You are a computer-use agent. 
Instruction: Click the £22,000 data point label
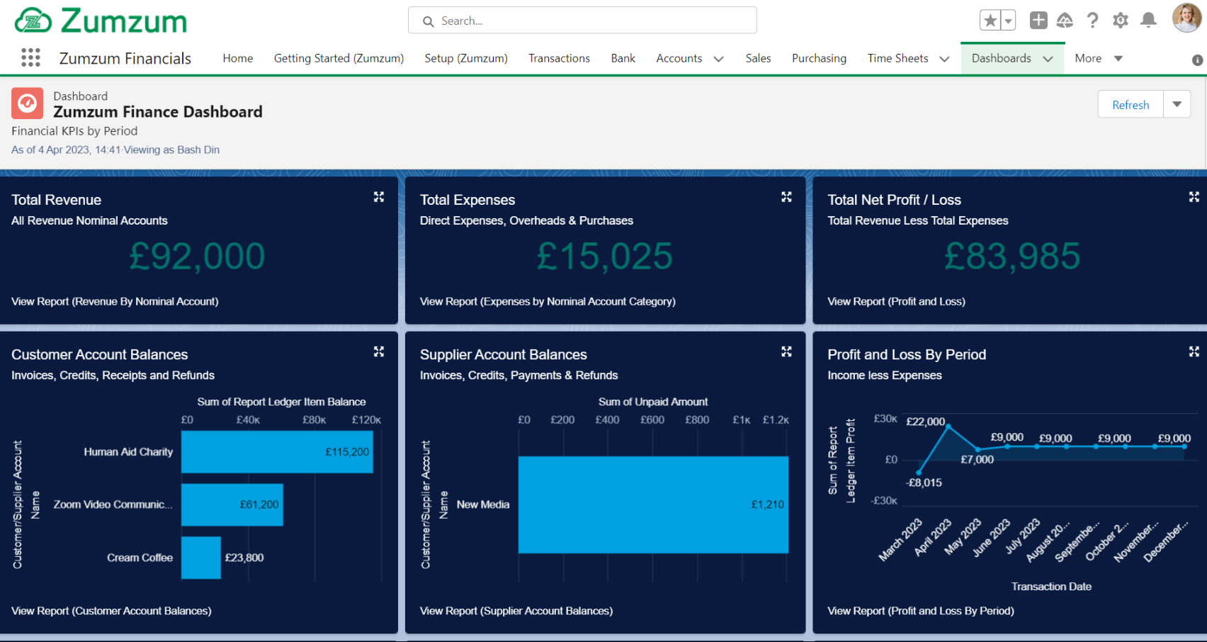(926, 422)
